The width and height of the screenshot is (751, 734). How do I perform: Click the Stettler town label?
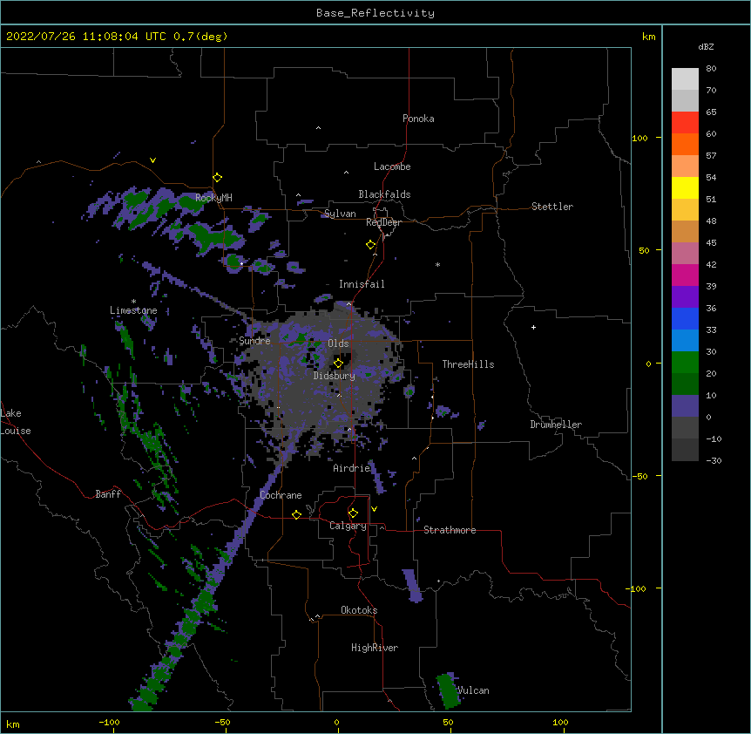552,207
